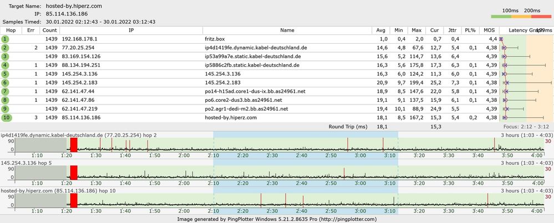Click the hop 2 timeline graph title

click(x=78, y=135)
